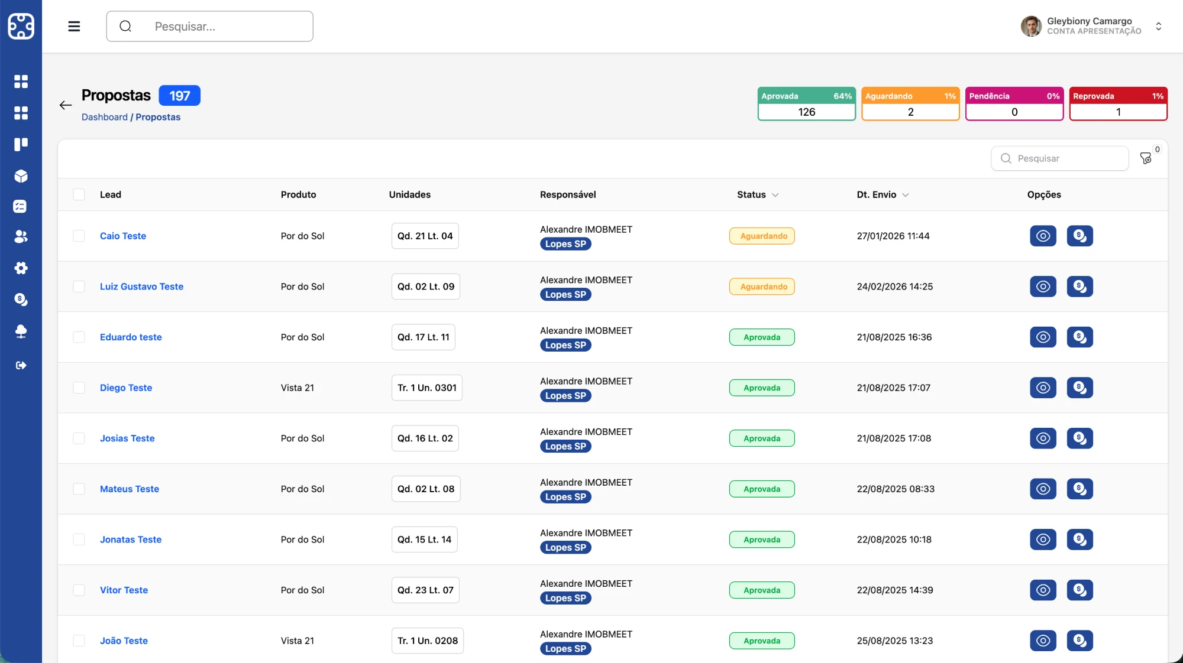Check the Jonatas Teste row checkbox

click(79, 539)
